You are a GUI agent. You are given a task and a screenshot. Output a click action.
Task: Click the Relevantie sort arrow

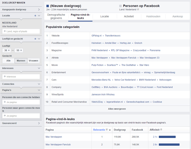click(x=110, y=130)
